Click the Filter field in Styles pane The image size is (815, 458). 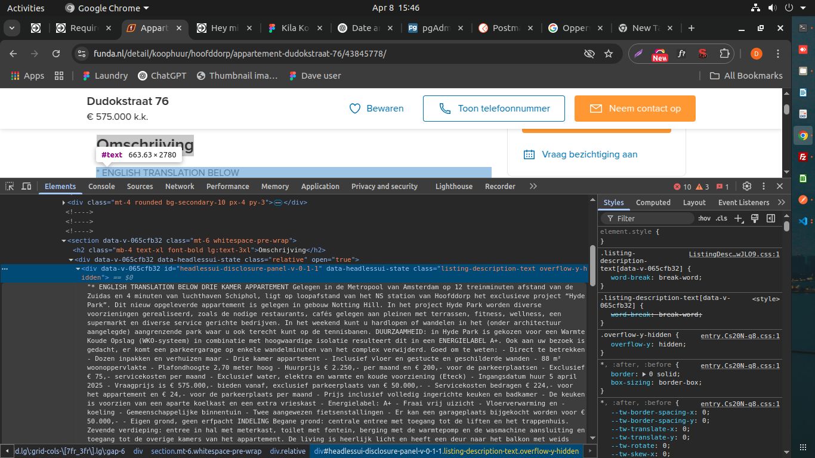point(650,218)
